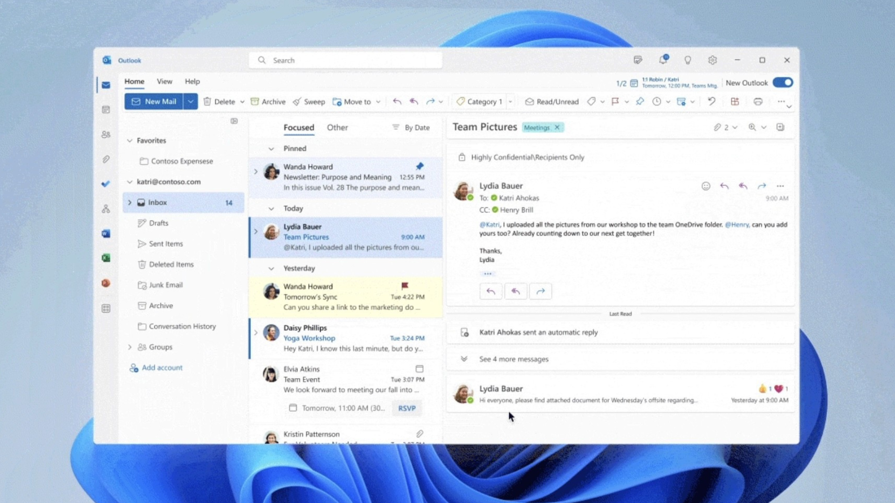Toggle the New Outlook switch off
Image resolution: width=895 pixels, height=503 pixels.
782,83
